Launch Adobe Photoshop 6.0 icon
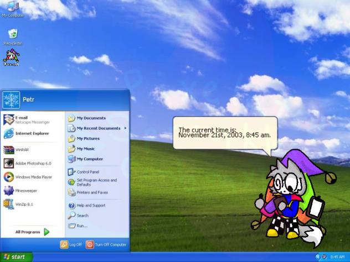The image size is (350, 262). [9, 163]
